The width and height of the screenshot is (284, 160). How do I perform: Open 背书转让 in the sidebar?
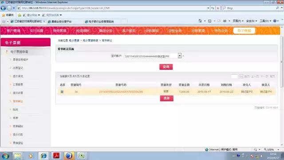[18, 101]
